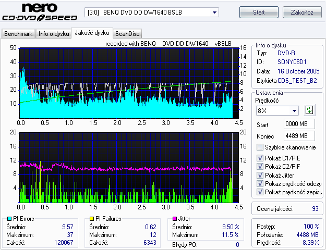Uncheck Pokaż C2/PIF option
The width and height of the screenshot is (326, 250).
260,167
